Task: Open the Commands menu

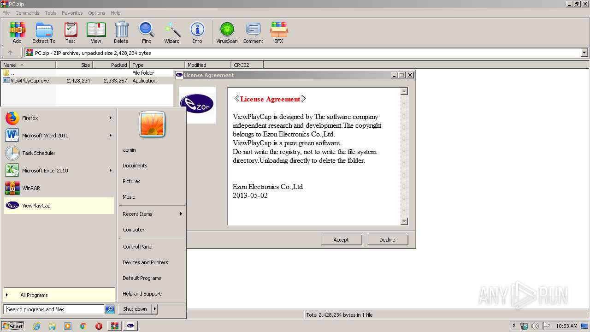Action: 27,13
